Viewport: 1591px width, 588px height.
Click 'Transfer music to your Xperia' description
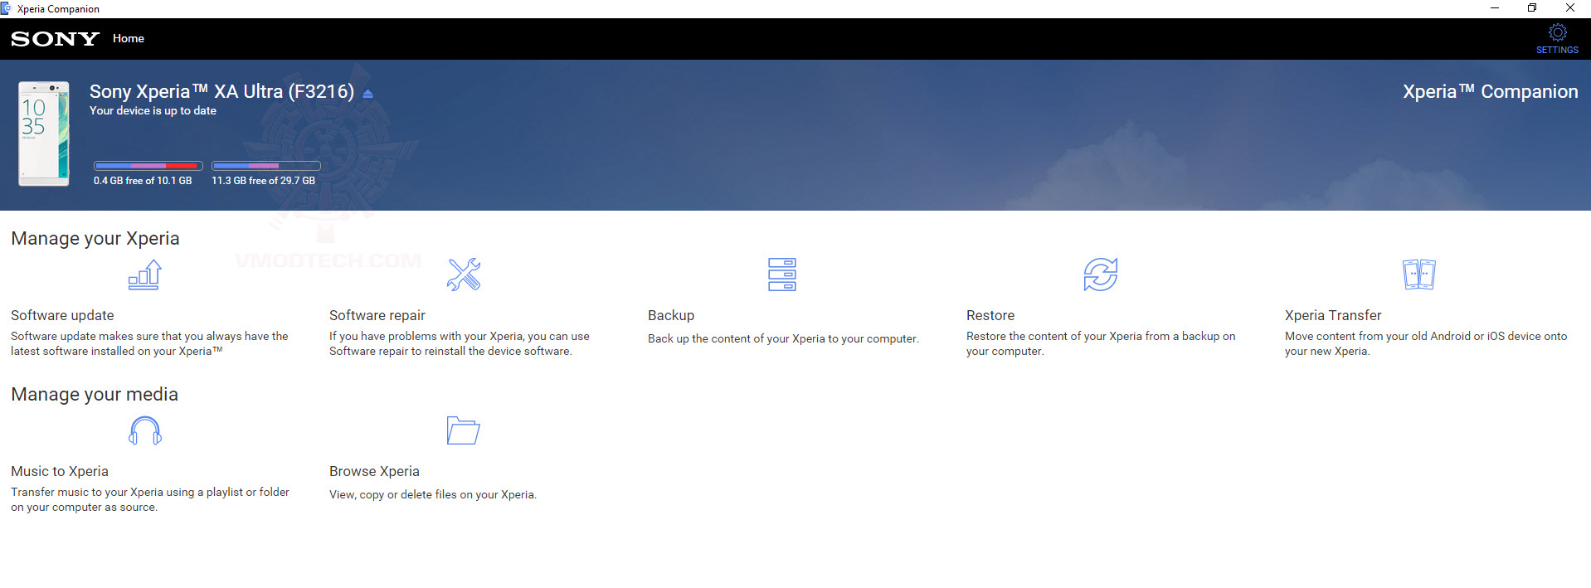coord(150,499)
